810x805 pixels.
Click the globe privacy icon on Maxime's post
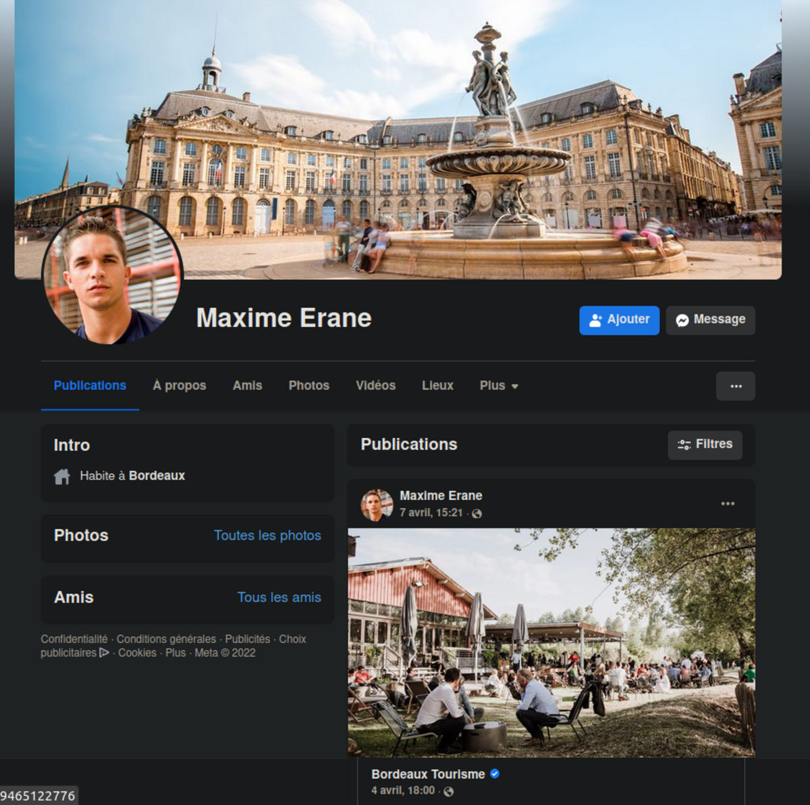click(x=477, y=513)
